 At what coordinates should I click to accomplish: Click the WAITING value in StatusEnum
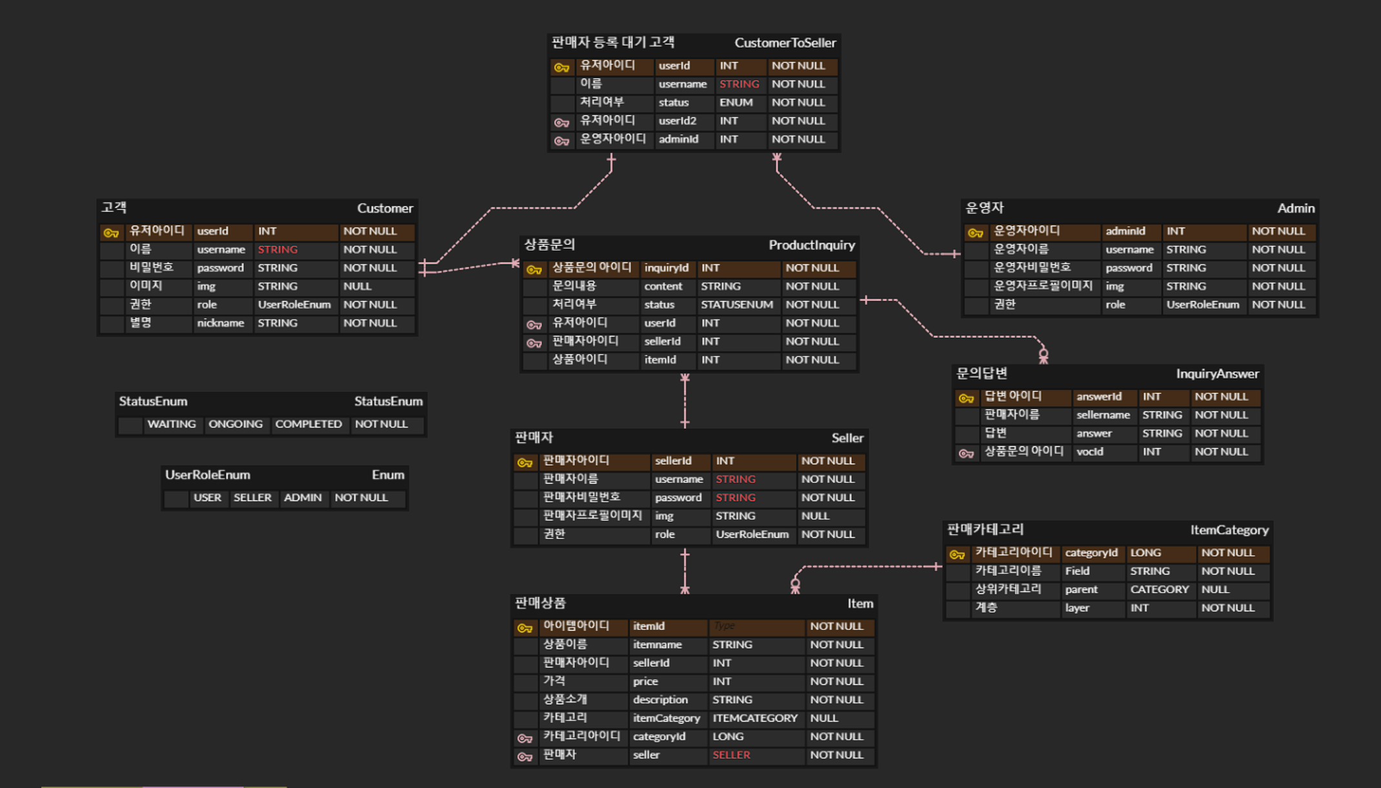[x=171, y=424]
